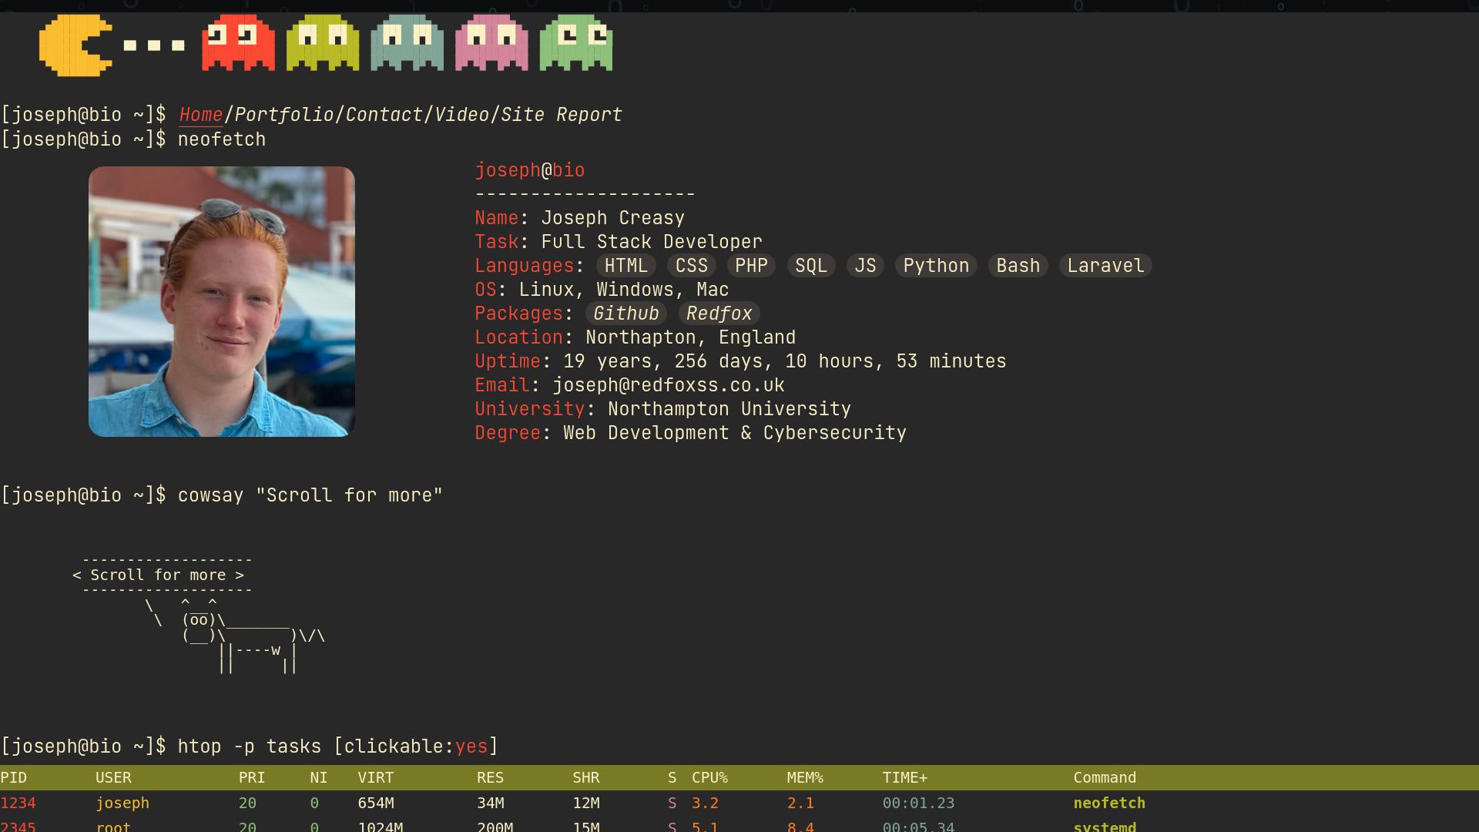Click Joseph's profile photo
The width and height of the screenshot is (1479, 832).
[x=222, y=302]
